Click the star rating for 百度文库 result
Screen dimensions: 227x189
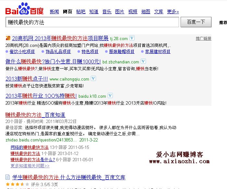[x=18, y=184]
